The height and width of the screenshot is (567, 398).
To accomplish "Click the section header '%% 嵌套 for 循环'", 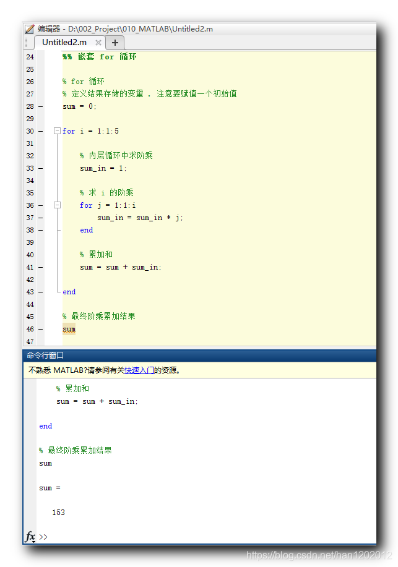I will tap(99, 56).
